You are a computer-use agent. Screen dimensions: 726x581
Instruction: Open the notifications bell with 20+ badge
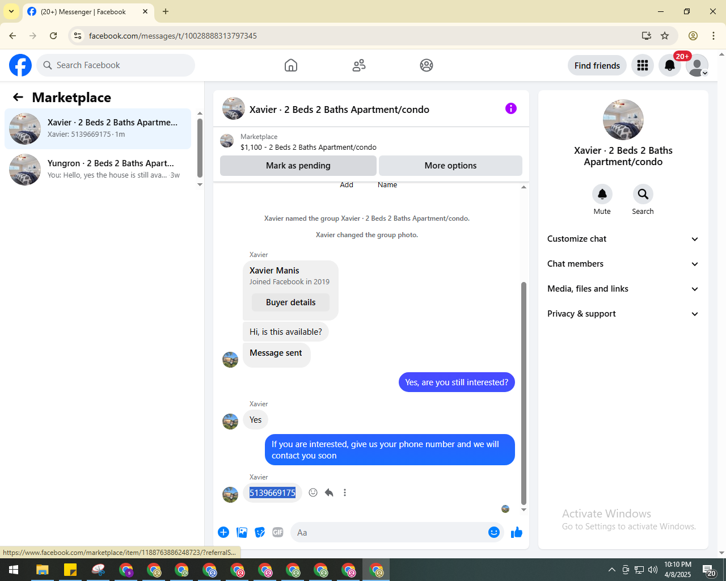tap(670, 65)
